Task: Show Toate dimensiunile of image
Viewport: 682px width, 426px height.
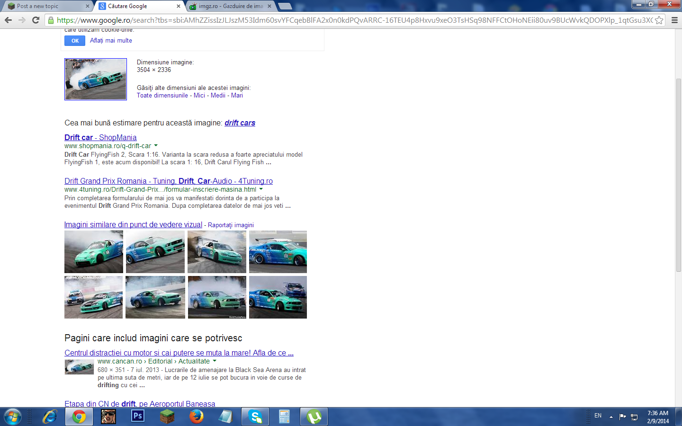Action: (162, 95)
